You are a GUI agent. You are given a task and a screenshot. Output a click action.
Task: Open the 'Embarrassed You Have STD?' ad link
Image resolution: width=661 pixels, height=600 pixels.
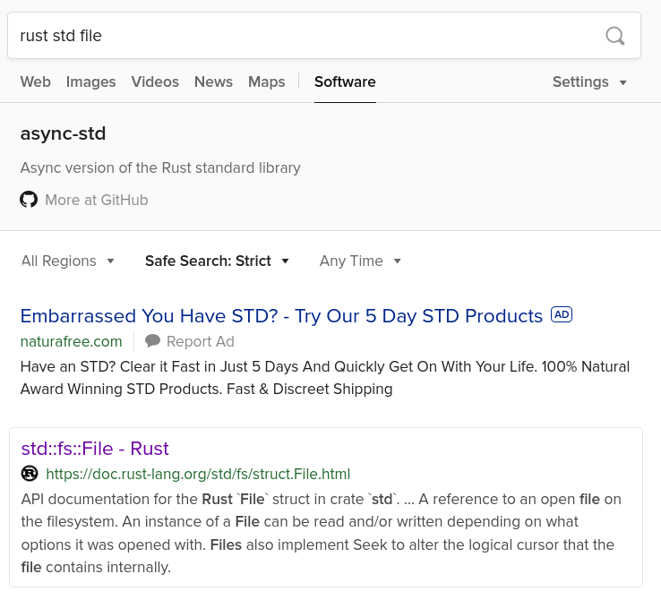click(281, 316)
